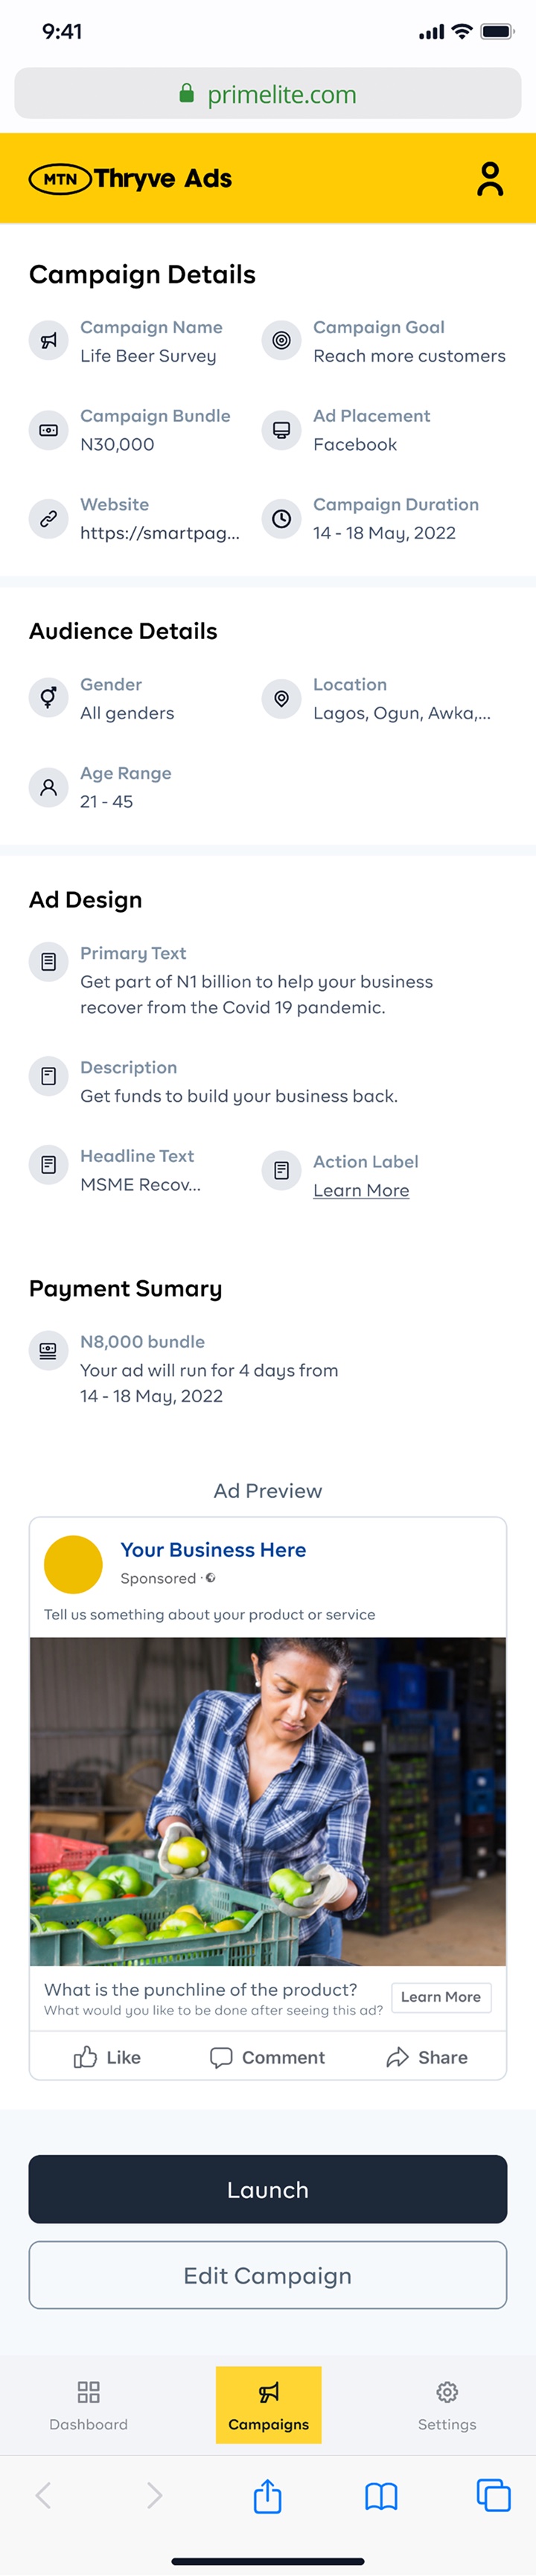Open Safari bookmarks book icon
This screenshot has width=536, height=2576.
[x=381, y=2496]
